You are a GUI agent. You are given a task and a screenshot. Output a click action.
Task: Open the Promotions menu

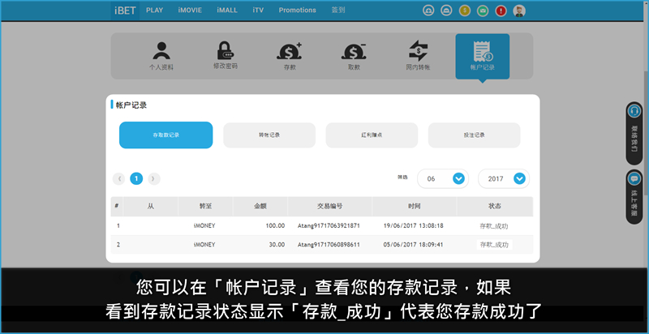(297, 11)
